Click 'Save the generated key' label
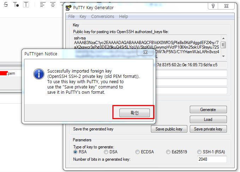 [93, 129]
